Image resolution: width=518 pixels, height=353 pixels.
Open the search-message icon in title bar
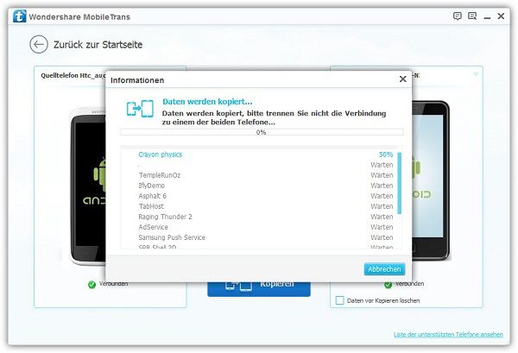472,16
